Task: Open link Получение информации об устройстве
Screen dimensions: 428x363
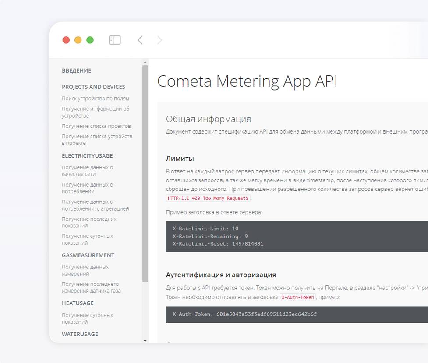Action: click(96, 112)
